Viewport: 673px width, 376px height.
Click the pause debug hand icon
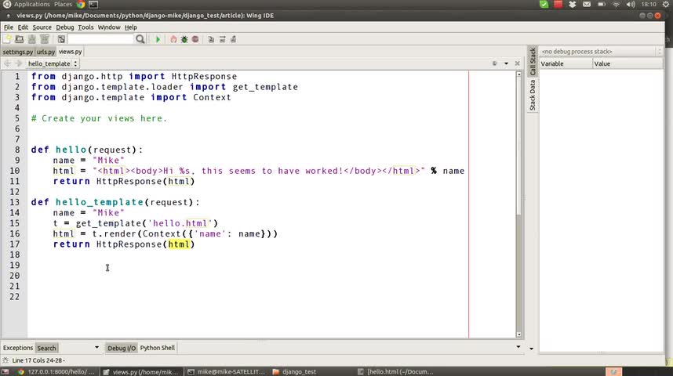tap(173, 39)
